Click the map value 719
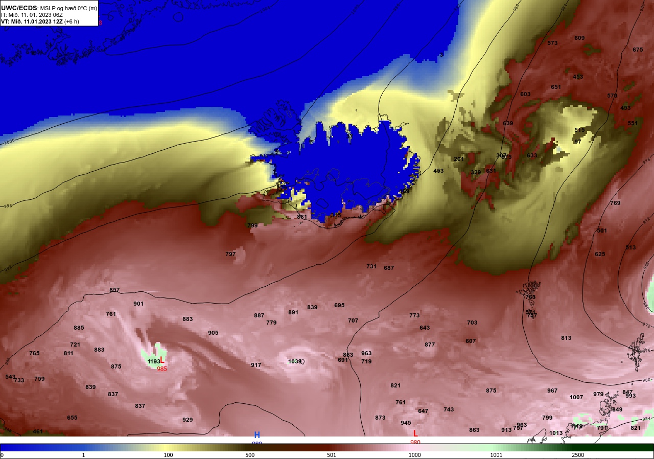Screen dimensions: 654x459 pyautogui.click(x=366, y=361)
